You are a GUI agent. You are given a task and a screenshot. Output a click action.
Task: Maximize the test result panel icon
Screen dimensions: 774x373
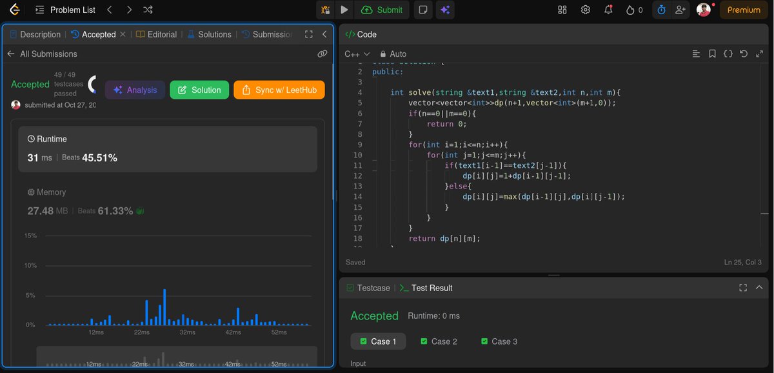(743, 288)
